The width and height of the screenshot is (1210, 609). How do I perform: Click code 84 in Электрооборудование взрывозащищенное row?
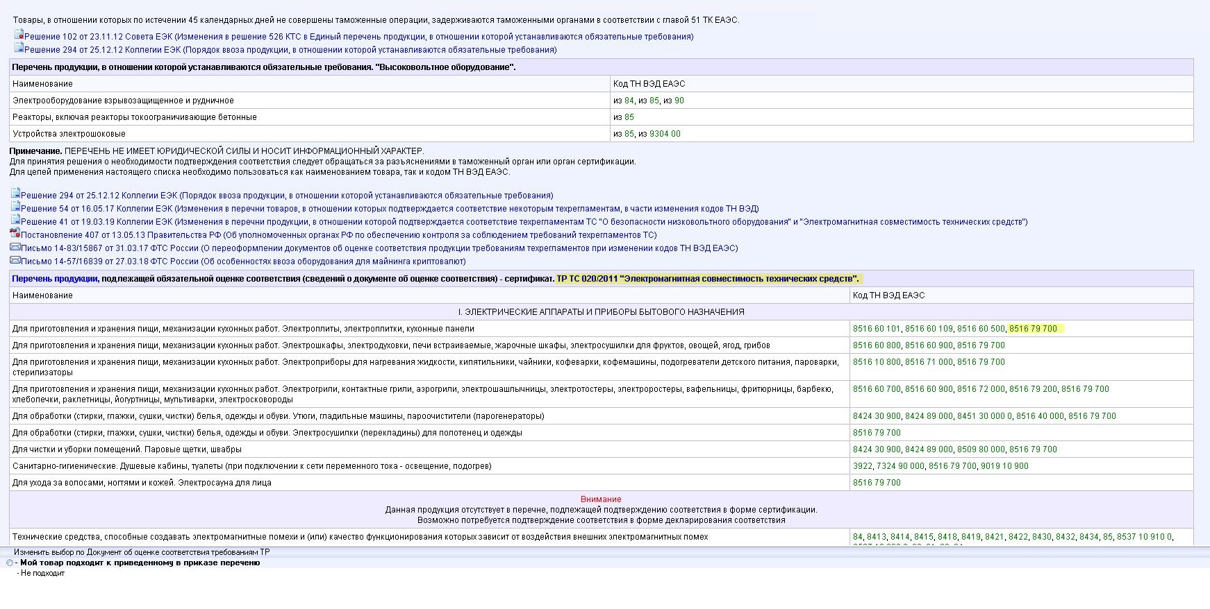[x=629, y=101]
